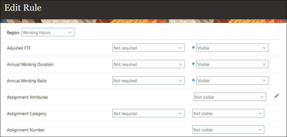
Task: Open Annual Working Duration required dropdown
Action: point(148,64)
